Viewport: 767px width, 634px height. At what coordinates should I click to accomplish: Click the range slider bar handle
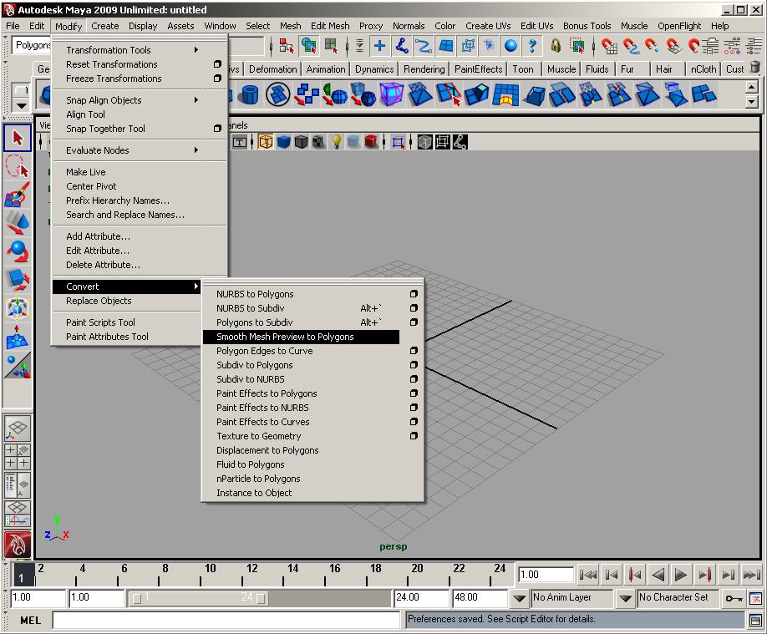[x=199, y=598]
